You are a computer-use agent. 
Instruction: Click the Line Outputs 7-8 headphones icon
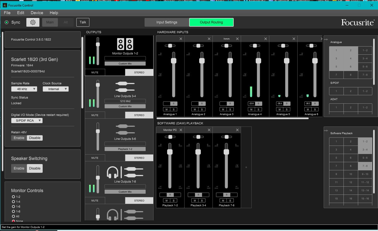(113, 172)
